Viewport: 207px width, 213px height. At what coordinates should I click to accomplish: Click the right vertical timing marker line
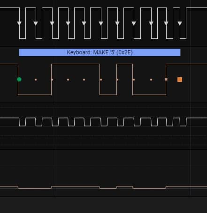click(191, 98)
